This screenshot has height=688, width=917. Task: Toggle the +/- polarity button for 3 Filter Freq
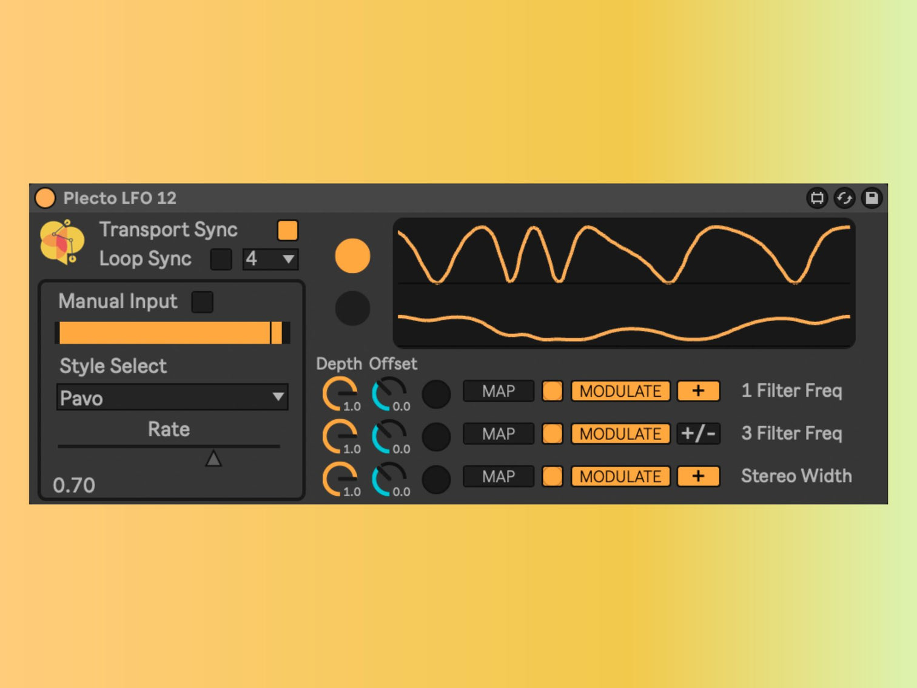tap(698, 434)
